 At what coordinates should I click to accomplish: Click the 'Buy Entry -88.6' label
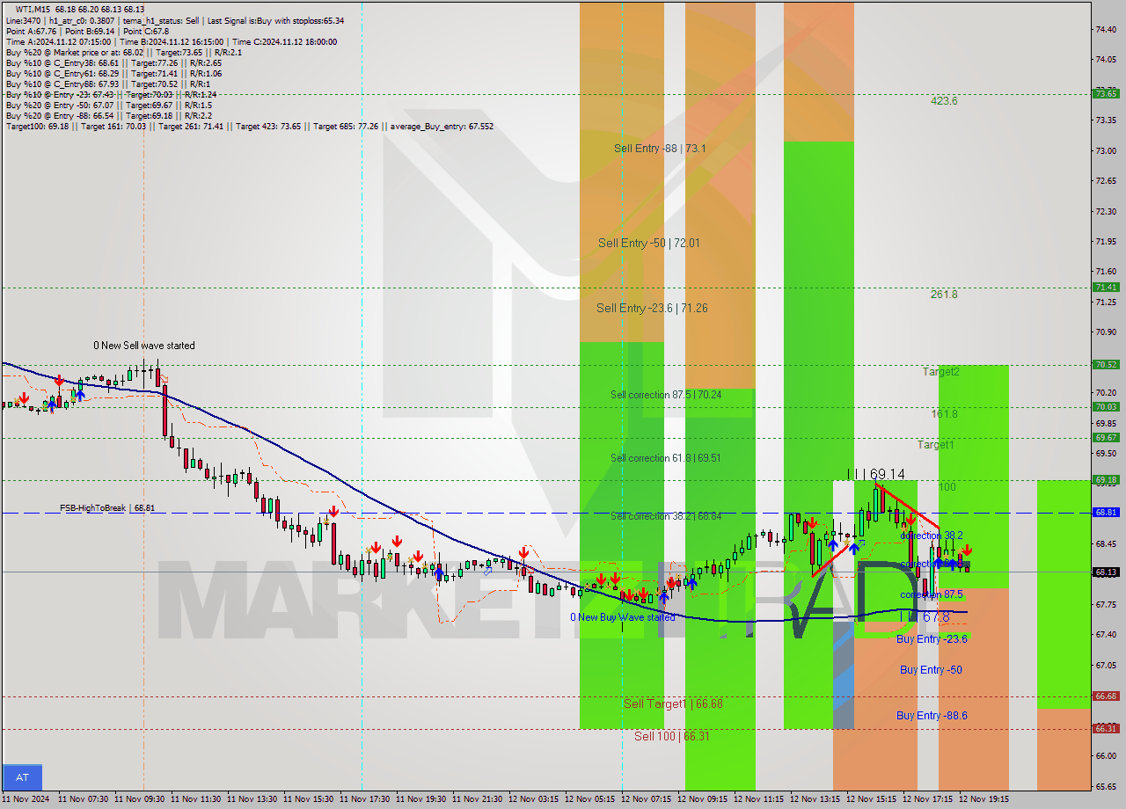tap(932, 716)
